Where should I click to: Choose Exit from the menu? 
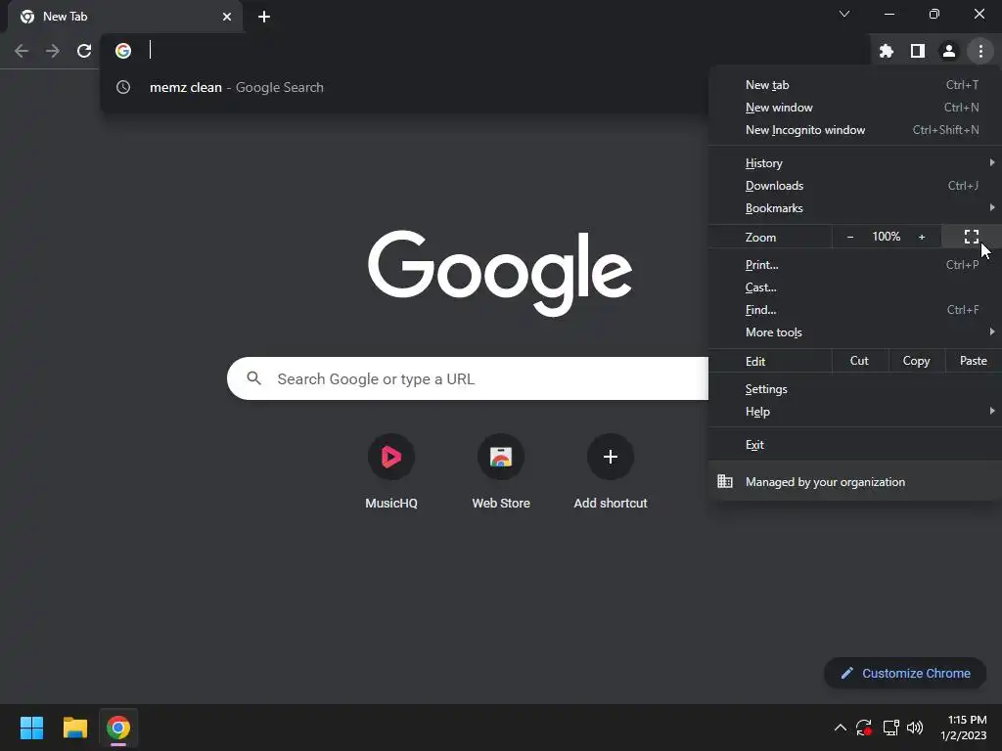click(855, 445)
